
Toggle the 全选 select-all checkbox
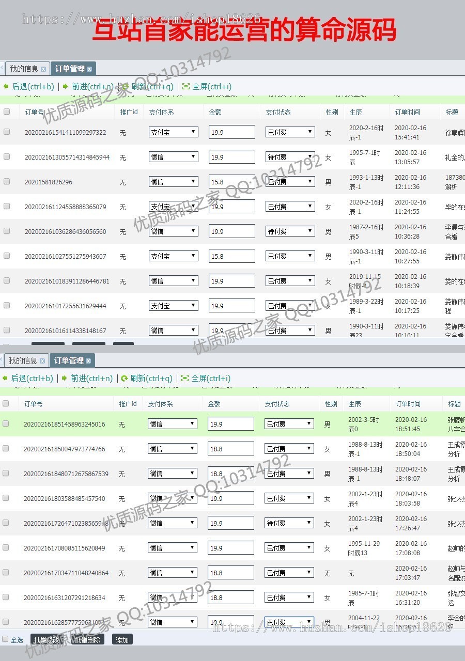point(5,639)
